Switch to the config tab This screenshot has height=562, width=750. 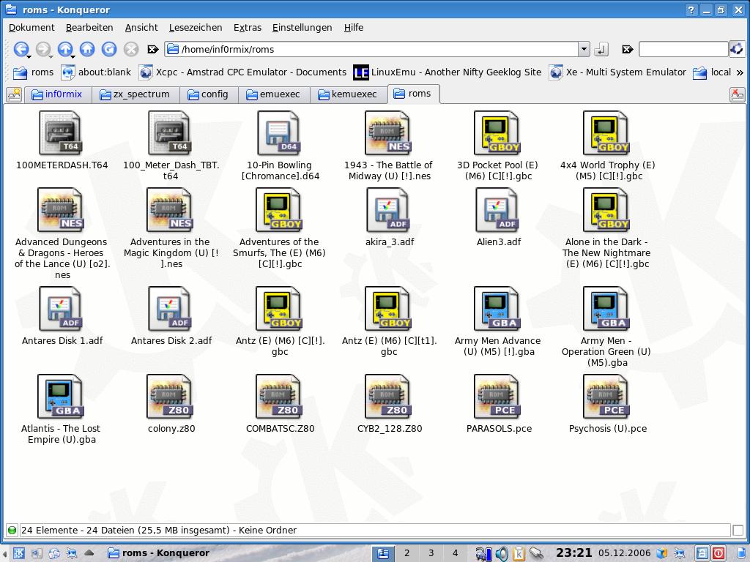click(x=208, y=94)
